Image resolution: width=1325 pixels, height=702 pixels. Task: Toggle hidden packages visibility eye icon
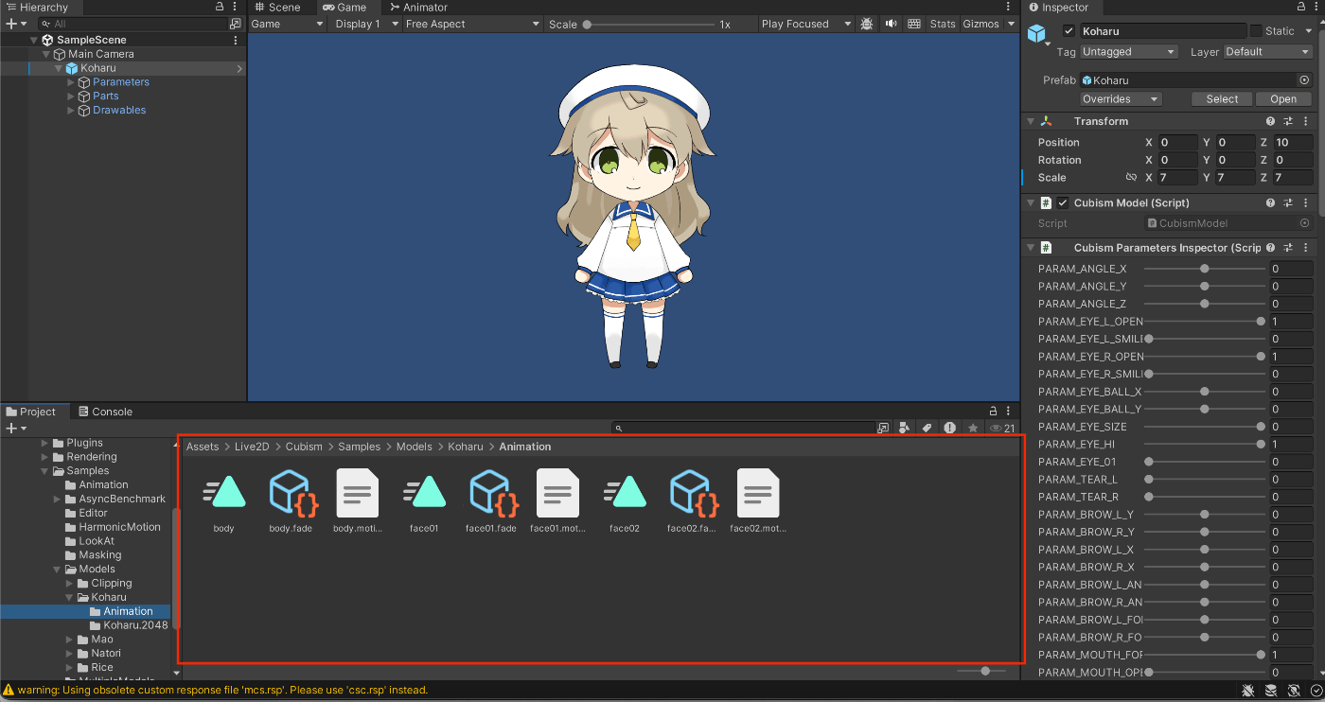click(x=1001, y=429)
